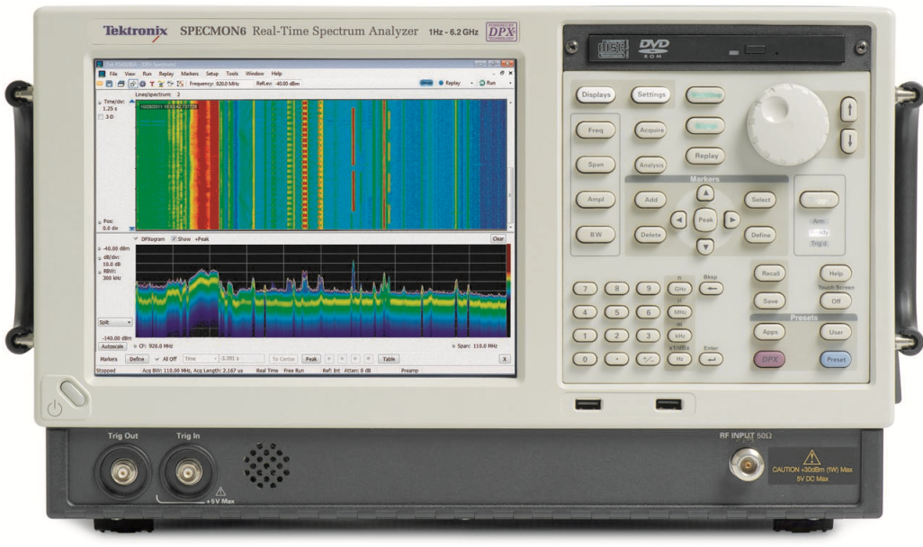
Task: Expand the Run button dropdown arrow
Action: (x=509, y=83)
